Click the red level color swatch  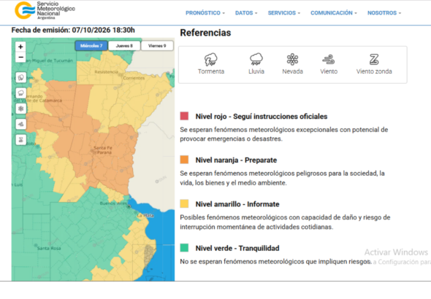(184, 116)
